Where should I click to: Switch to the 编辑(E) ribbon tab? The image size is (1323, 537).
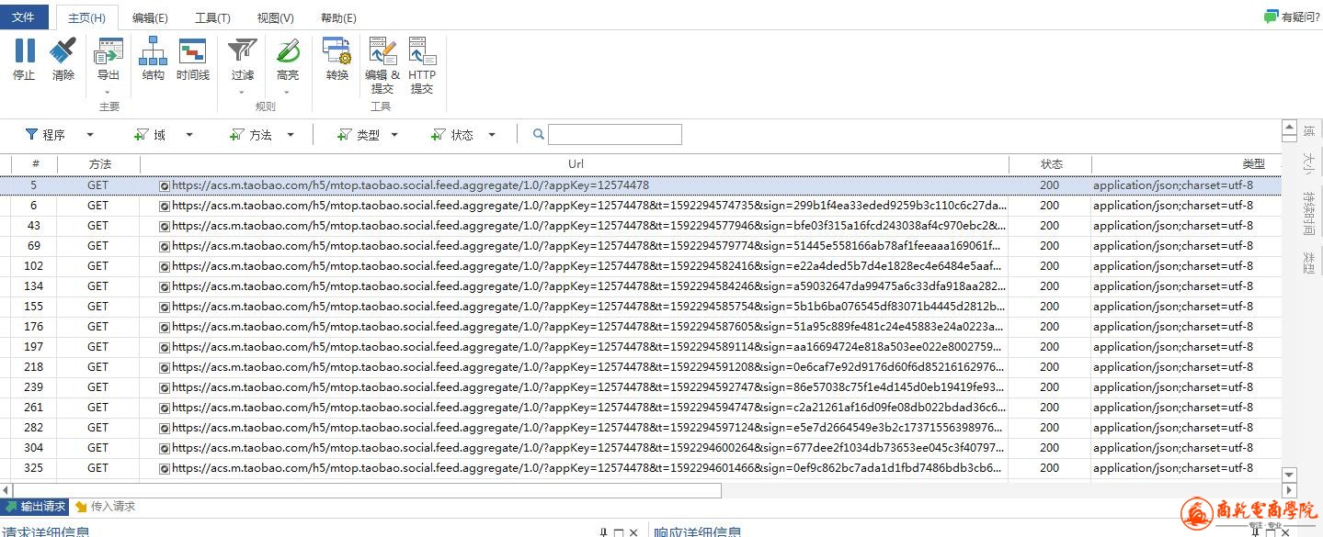pyautogui.click(x=150, y=17)
